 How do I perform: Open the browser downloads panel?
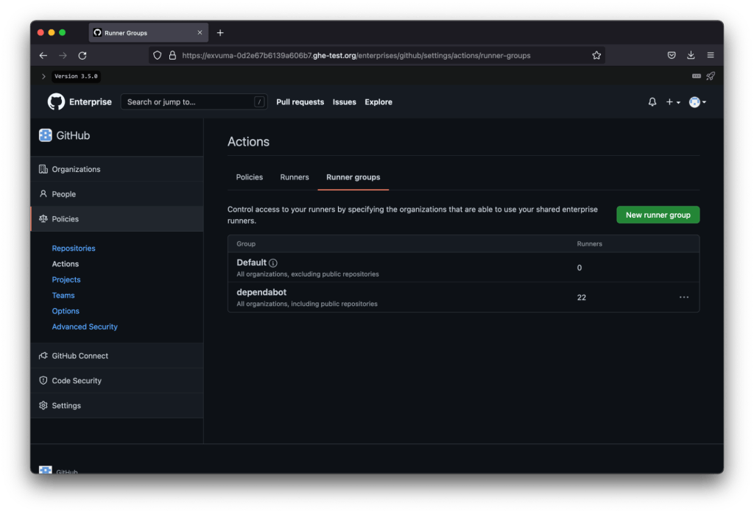(x=690, y=55)
